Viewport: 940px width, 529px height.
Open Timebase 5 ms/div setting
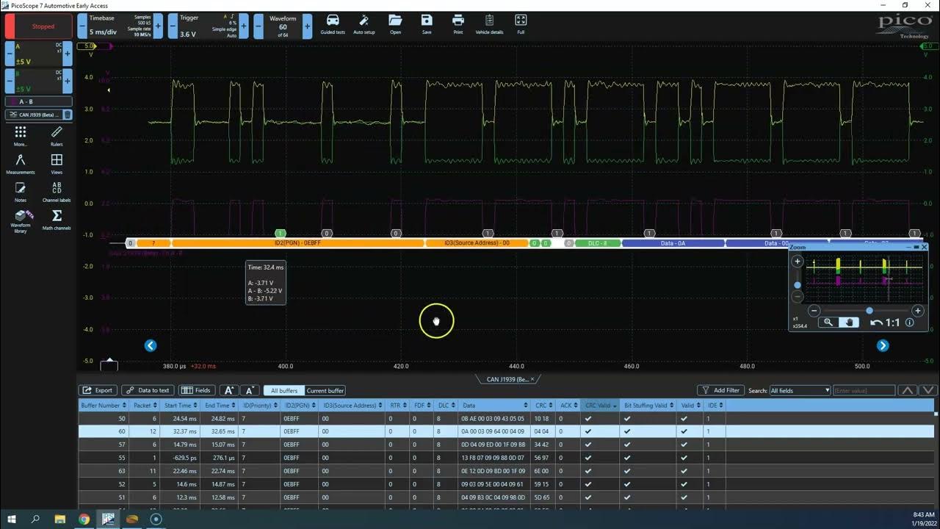click(120, 26)
